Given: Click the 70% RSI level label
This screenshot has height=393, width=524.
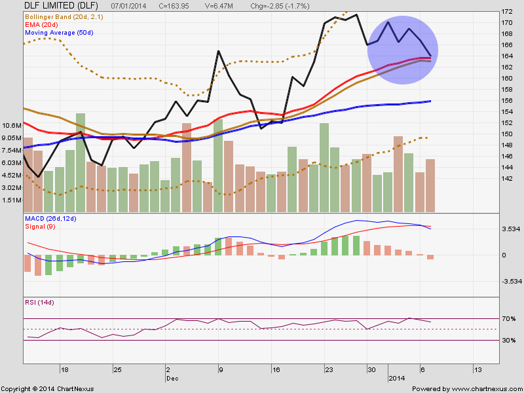Looking at the screenshot, I should coord(509,319).
